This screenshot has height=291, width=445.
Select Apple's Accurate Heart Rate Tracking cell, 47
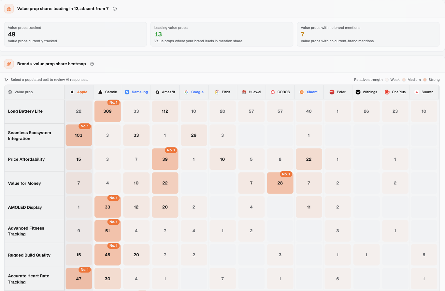click(x=79, y=279)
